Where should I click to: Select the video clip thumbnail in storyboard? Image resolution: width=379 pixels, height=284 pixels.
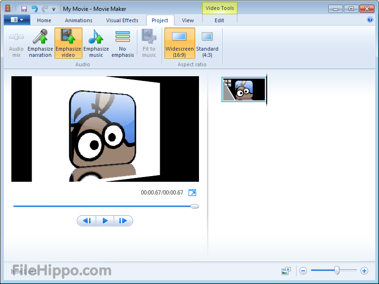click(244, 89)
